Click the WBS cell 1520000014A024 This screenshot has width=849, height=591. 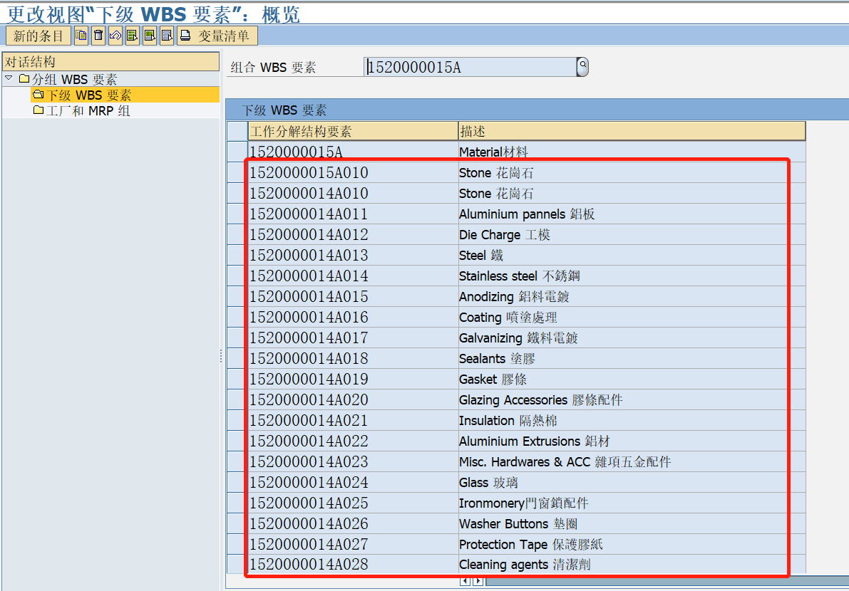coord(353,482)
